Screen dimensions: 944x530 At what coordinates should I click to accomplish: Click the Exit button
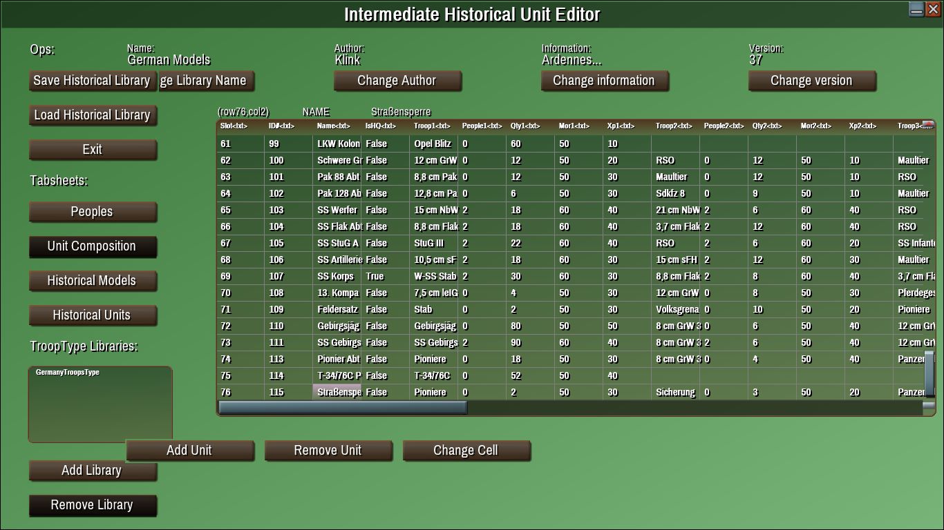tap(93, 150)
